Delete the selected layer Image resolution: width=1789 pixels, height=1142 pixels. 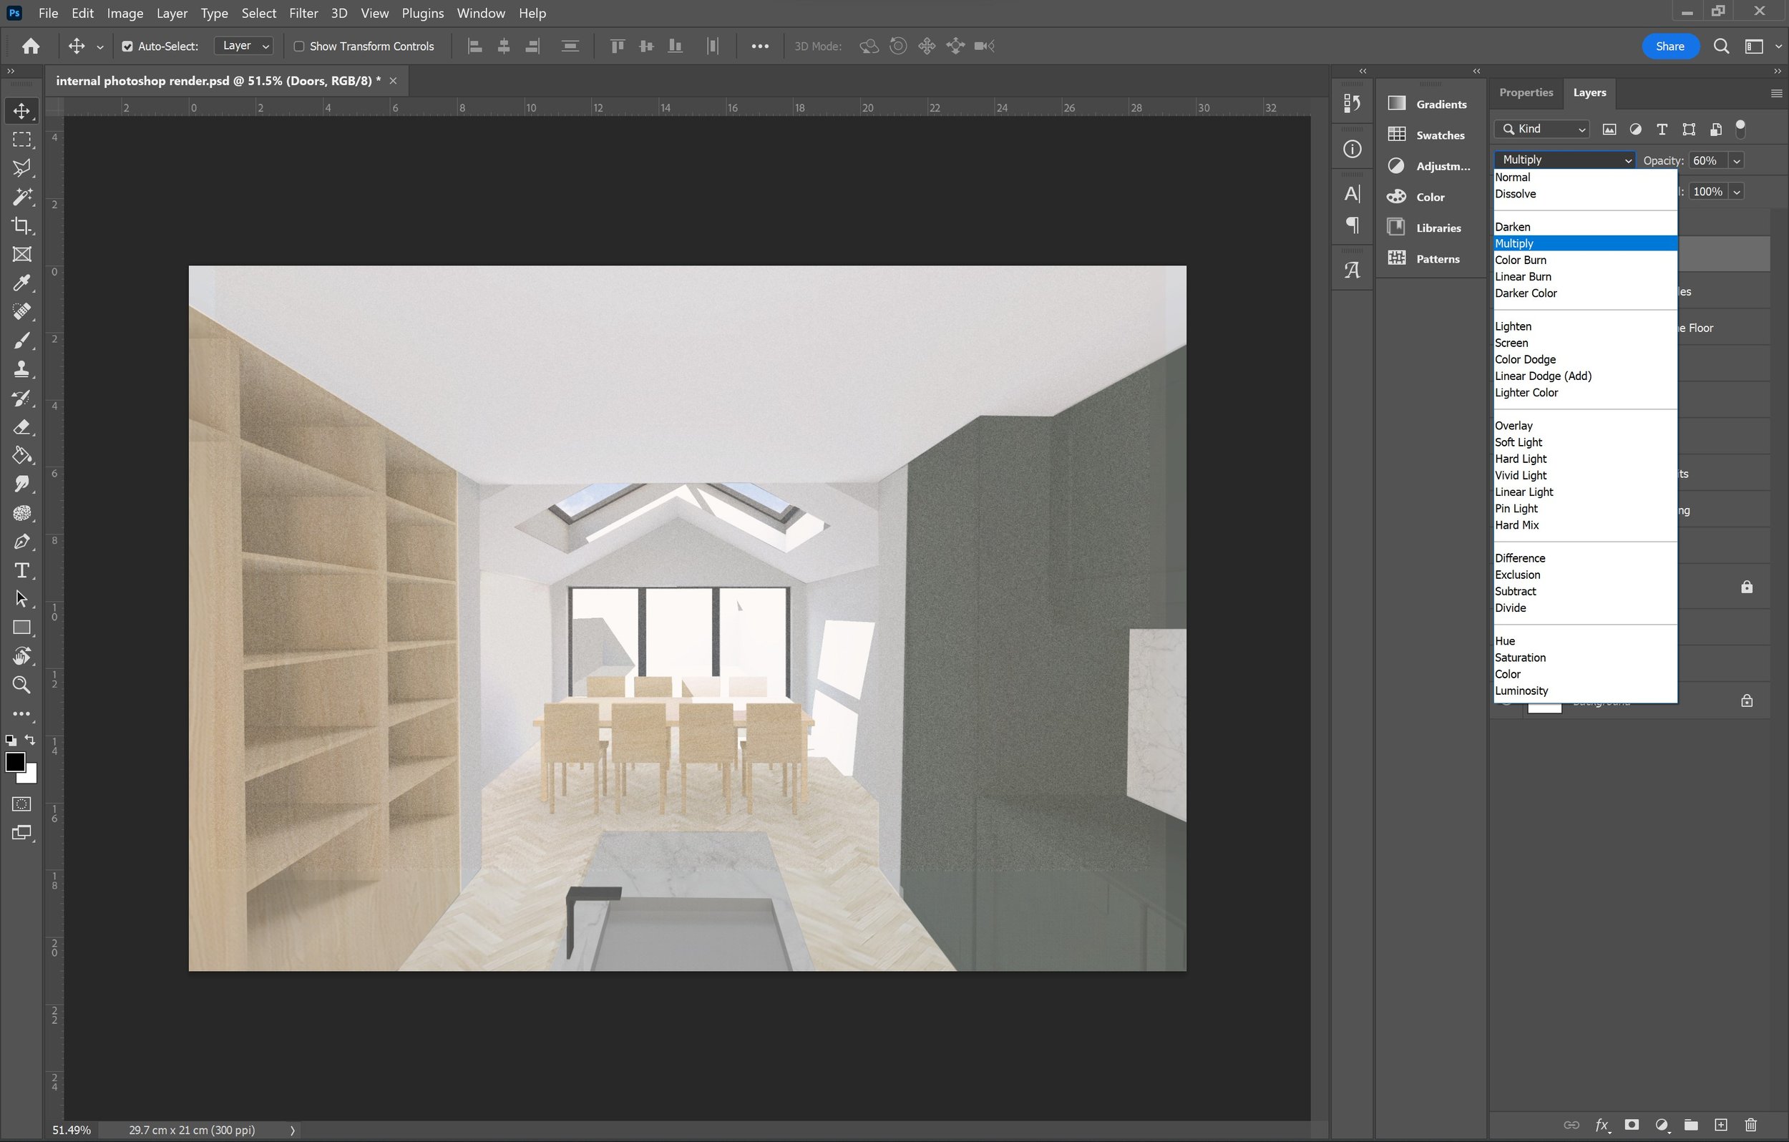click(x=1751, y=1125)
